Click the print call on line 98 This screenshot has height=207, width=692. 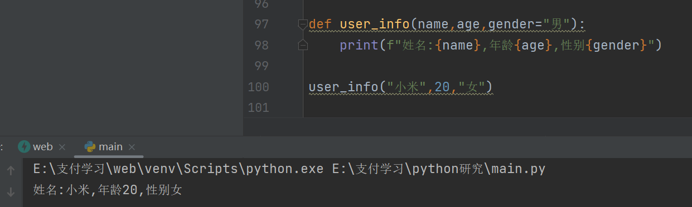pos(359,45)
